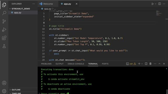Click initial_sidebar_state="expanded" line
This screenshot has width=168, height=94.
74,17
